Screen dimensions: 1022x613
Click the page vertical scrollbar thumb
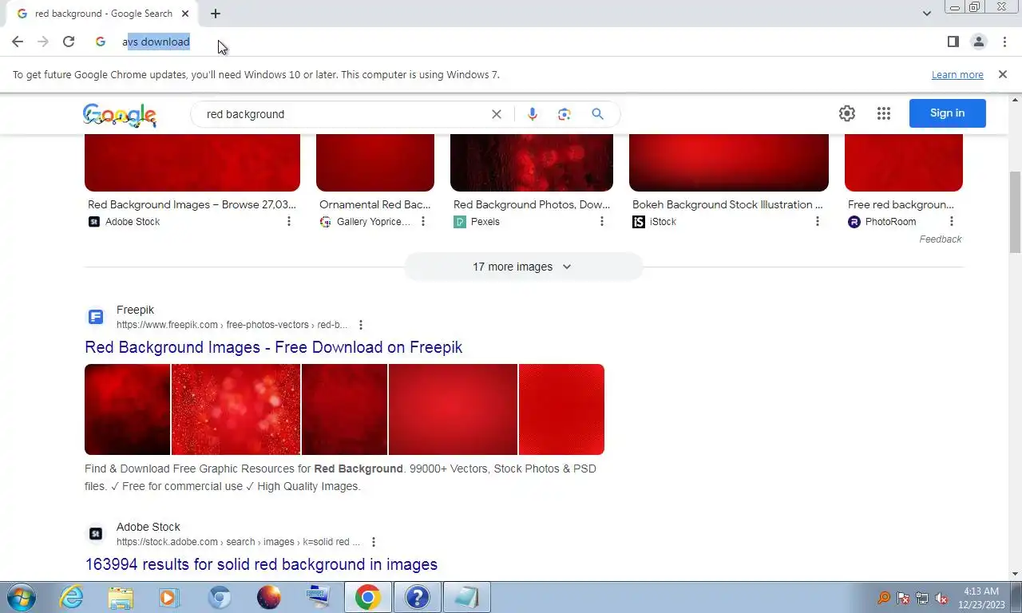coord(1016,212)
